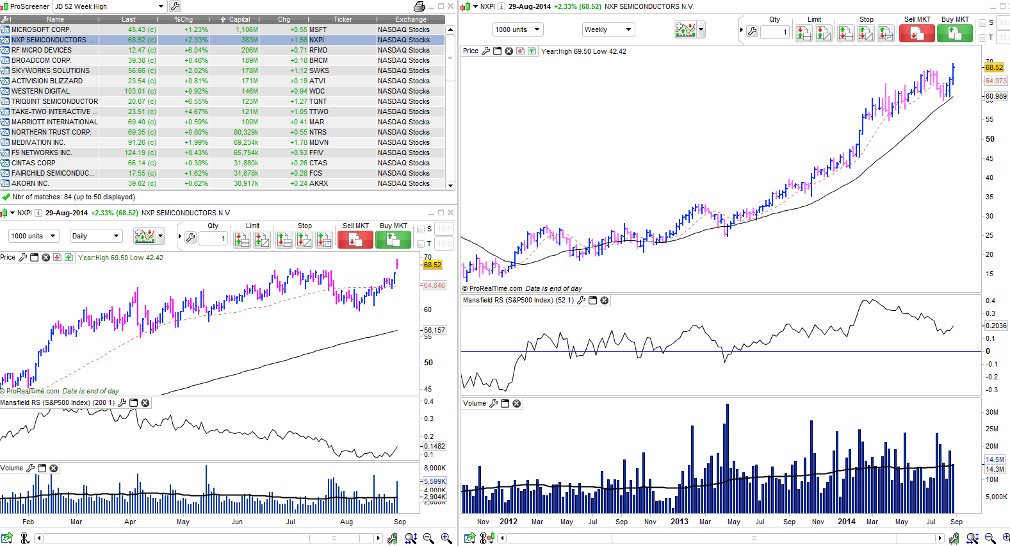1010x546 pixels.
Task: Open order settings wrench on weekly toolbar
Action: click(752, 31)
